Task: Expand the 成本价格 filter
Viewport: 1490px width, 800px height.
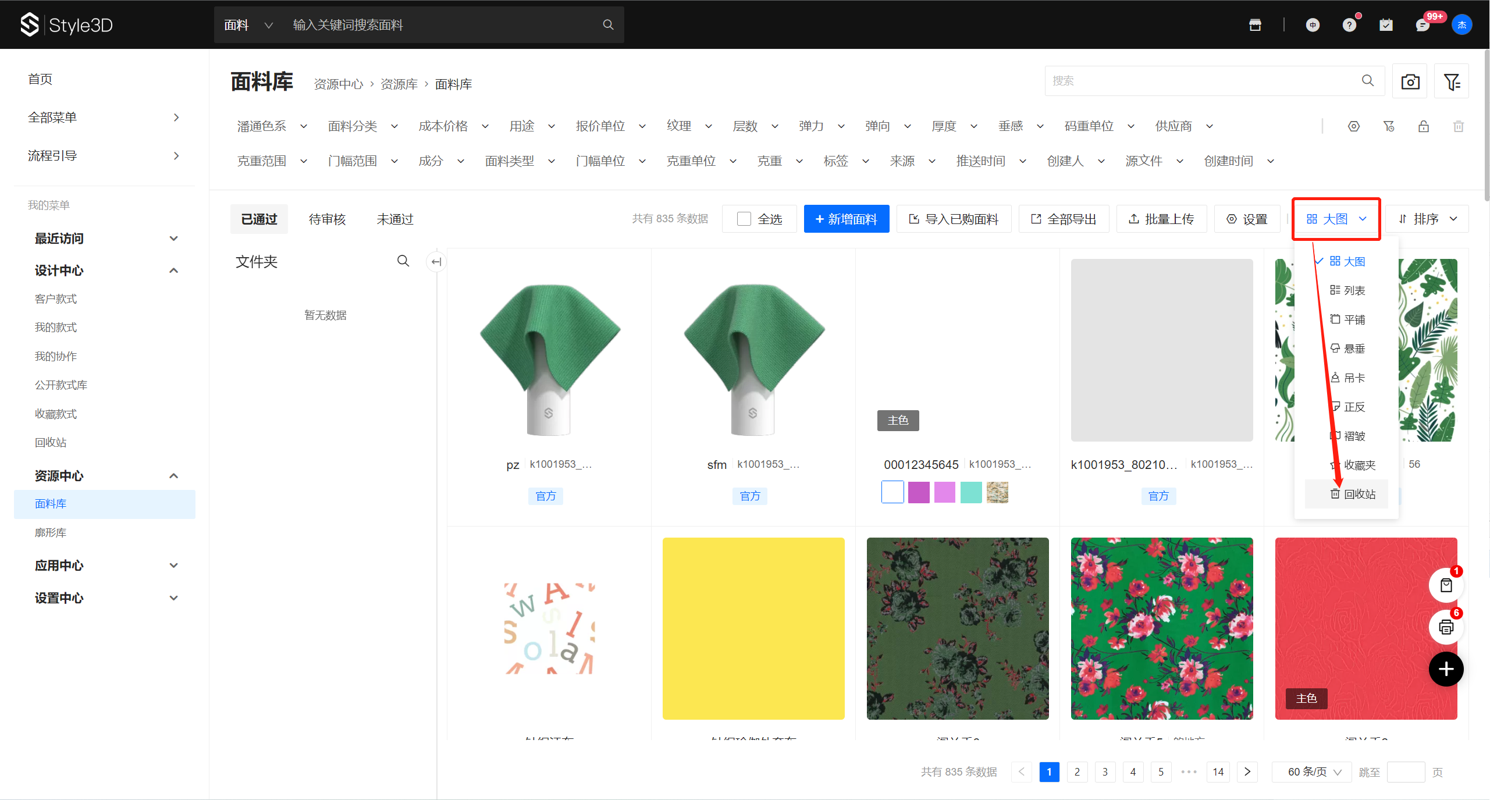Action: [x=454, y=126]
